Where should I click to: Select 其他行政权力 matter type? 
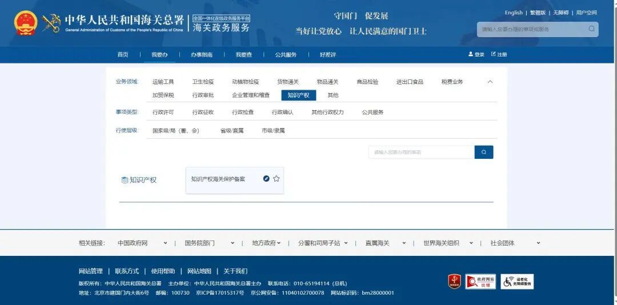[328, 112]
